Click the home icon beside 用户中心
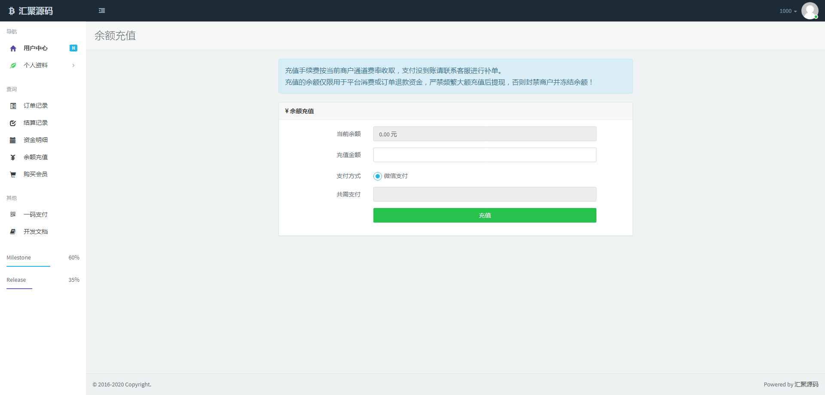 click(x=13, y=48)
